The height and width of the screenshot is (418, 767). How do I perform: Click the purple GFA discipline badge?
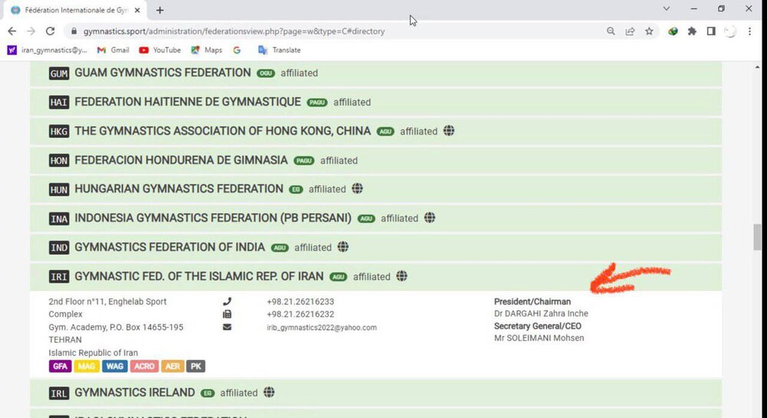[x=60, y=367]
